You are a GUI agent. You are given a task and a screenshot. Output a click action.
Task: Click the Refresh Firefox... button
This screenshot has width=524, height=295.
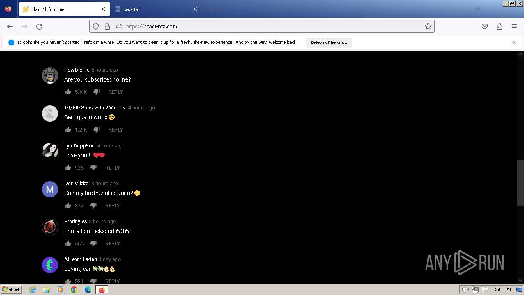tap(329, 43)
